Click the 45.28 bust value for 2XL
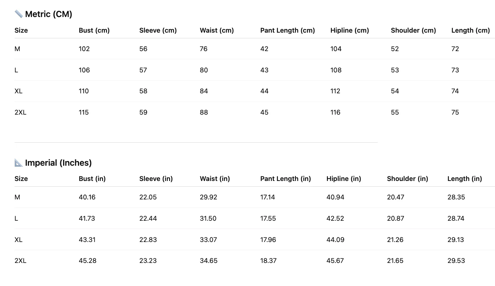Screen dimensions: 495x286 88,261
